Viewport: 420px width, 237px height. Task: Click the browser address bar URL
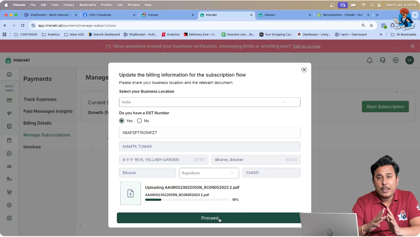77,25
